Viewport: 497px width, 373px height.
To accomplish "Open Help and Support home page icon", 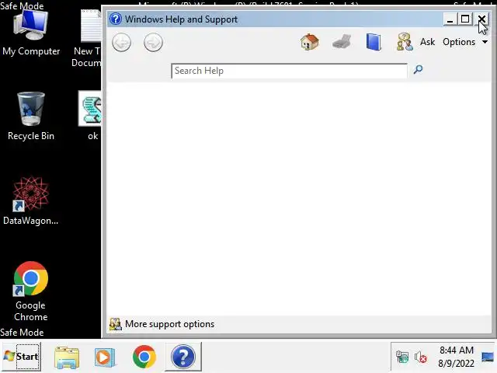I will pos(309,42).
